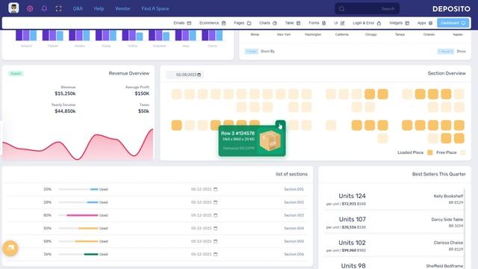478x269 pixels.
Task: Open the Apps menu
Action: coord(425,23)
